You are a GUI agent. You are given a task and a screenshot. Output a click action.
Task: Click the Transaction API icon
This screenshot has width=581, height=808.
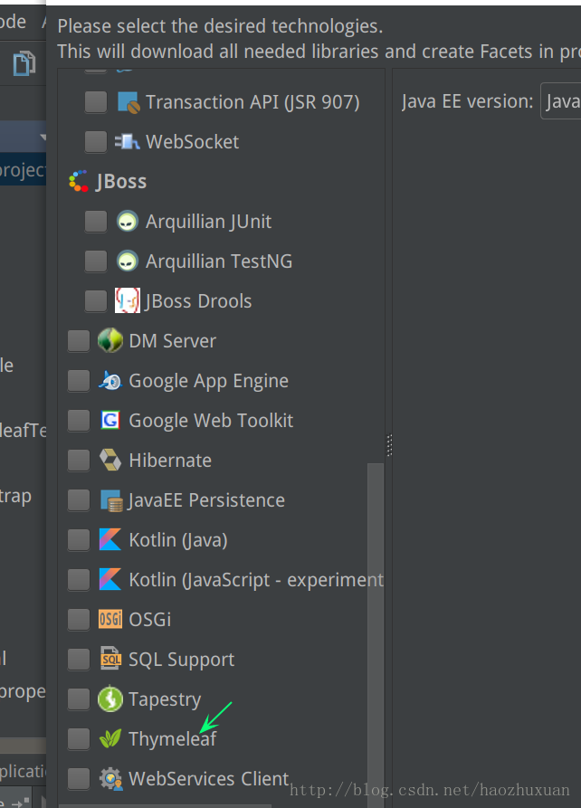tap(128, 102)
